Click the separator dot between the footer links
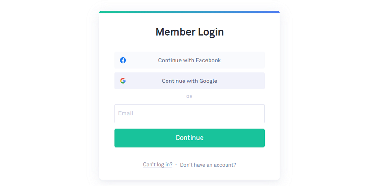 point(176,165)
